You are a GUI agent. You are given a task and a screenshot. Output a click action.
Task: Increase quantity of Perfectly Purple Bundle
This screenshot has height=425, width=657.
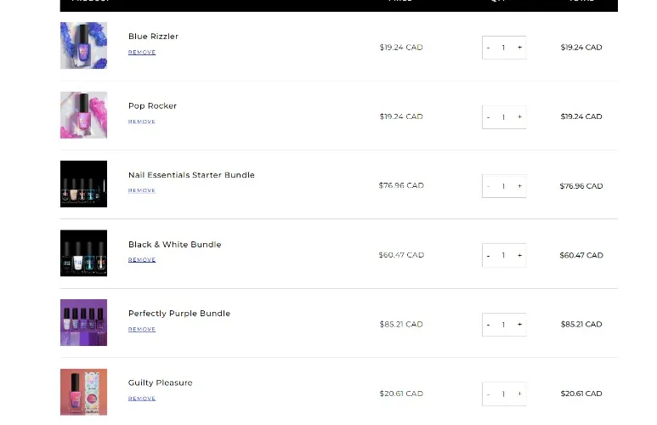click(x=519, y=324)
